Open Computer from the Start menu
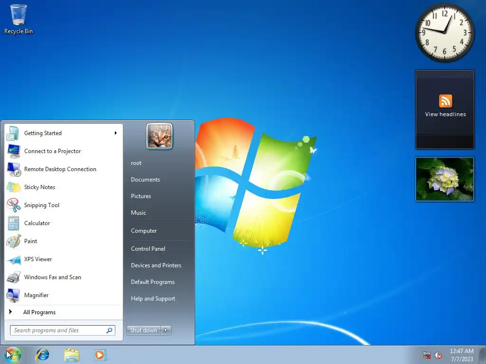The height and width of the screenshot is (364, 486). click(x=144, y=231)
